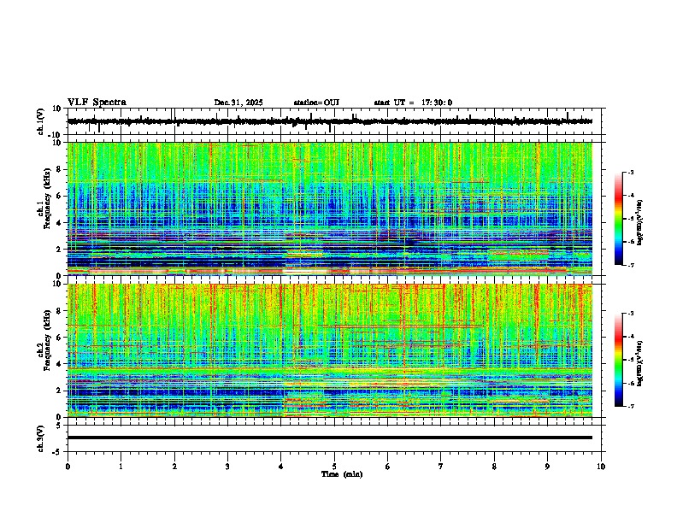The image size is (677, 523).
Task: Click the "start UT = 17:30: 0" text
Action: click(x=413, y=103)
